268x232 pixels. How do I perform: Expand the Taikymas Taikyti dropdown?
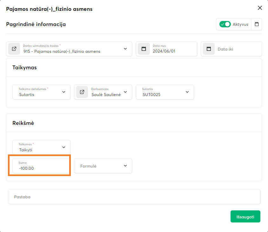tap(64, 147)
